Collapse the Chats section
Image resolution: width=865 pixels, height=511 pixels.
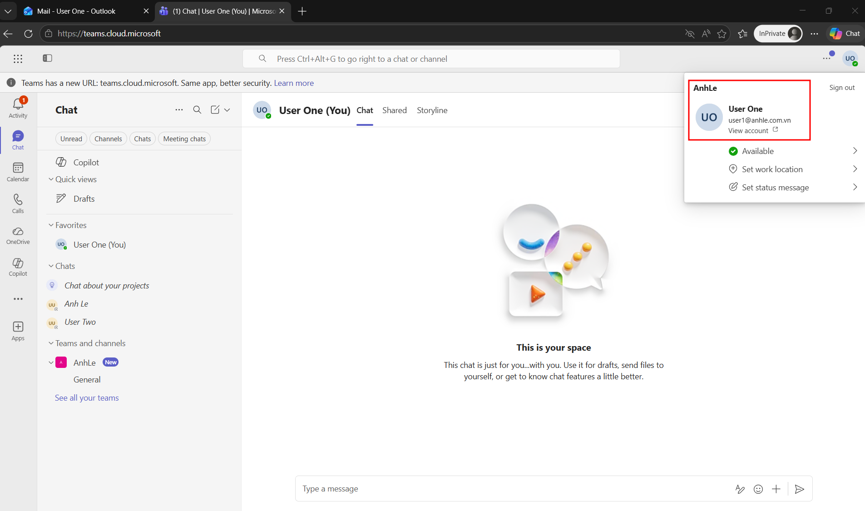(x=51, y=266)
